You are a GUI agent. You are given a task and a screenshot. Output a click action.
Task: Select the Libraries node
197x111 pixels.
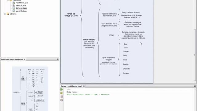13,14
